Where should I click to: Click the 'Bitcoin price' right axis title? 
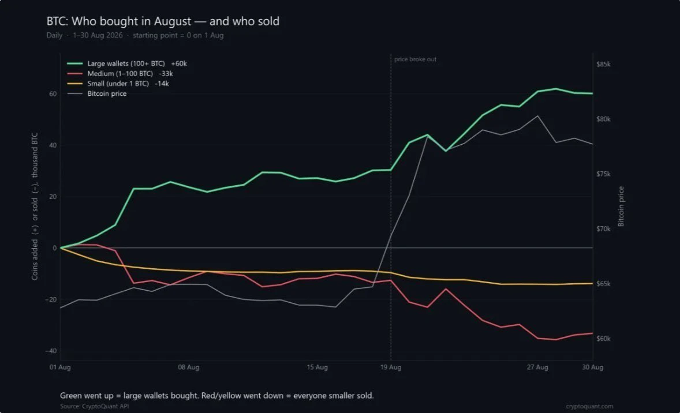point(621,206)
